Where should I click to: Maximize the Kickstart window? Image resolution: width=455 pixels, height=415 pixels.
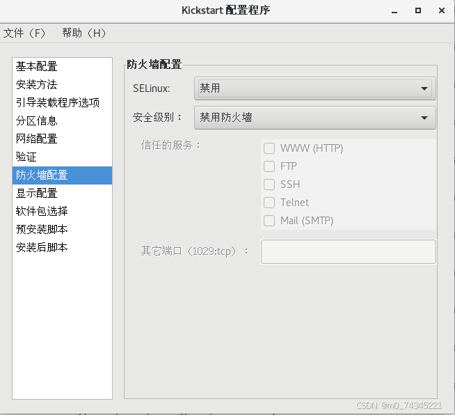(418, 10)
